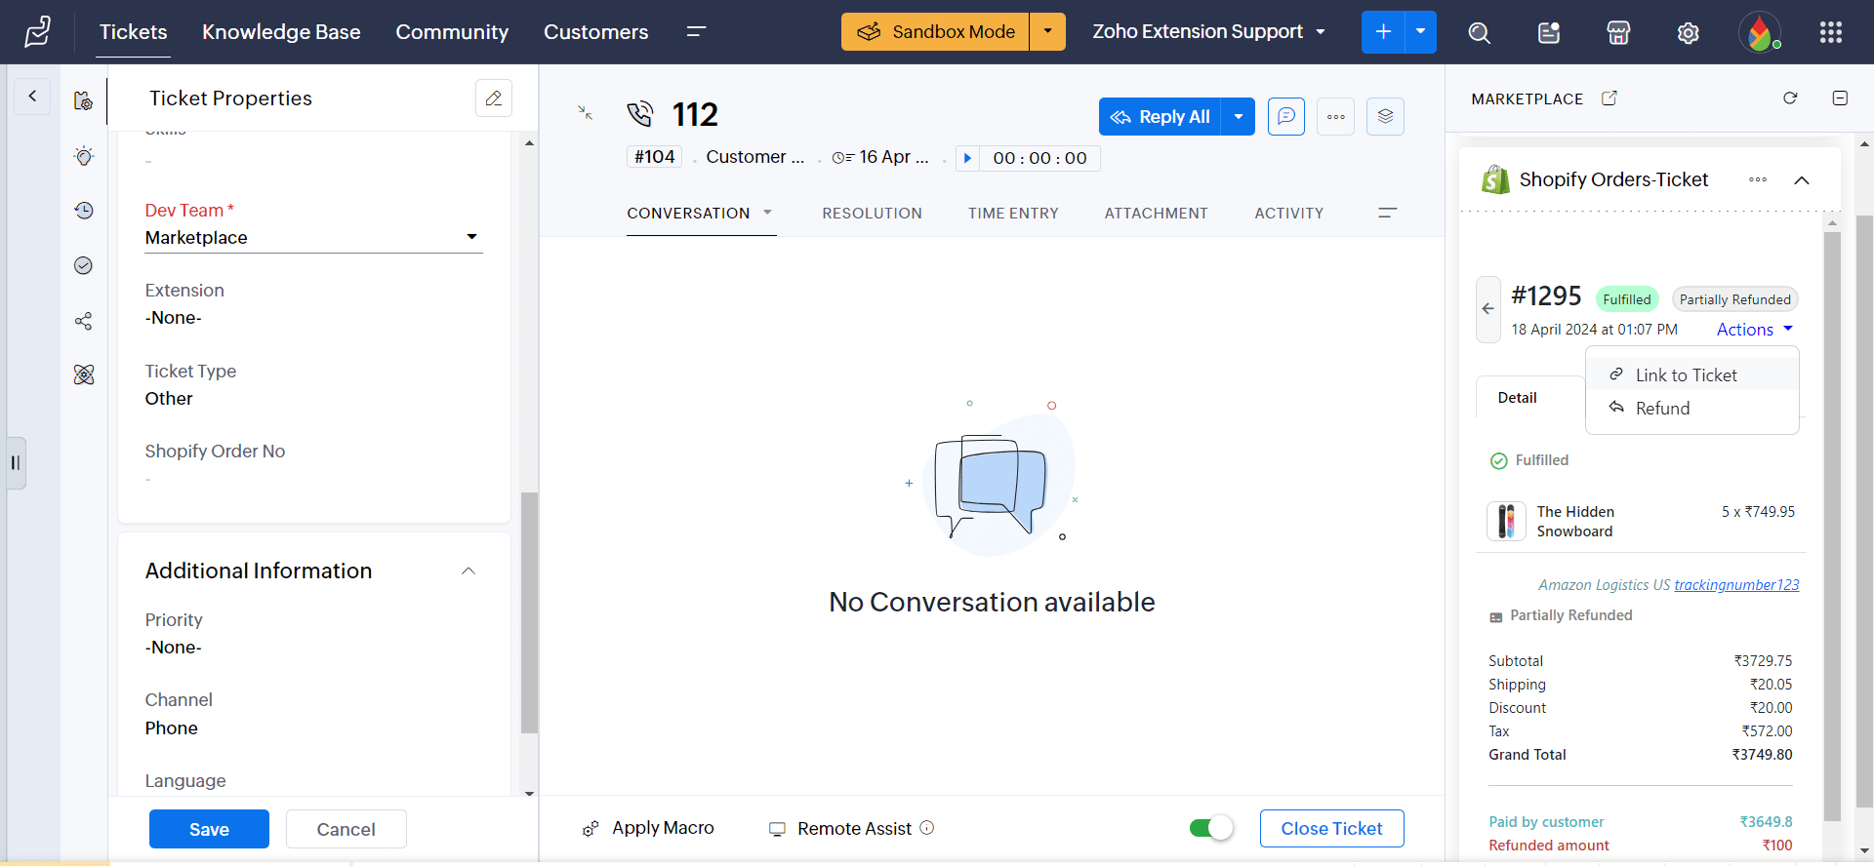The width and height of the screenshot is (1874, 866).
Task: Click the edit pencil in Ticket Properties
Action: point(493,98)
